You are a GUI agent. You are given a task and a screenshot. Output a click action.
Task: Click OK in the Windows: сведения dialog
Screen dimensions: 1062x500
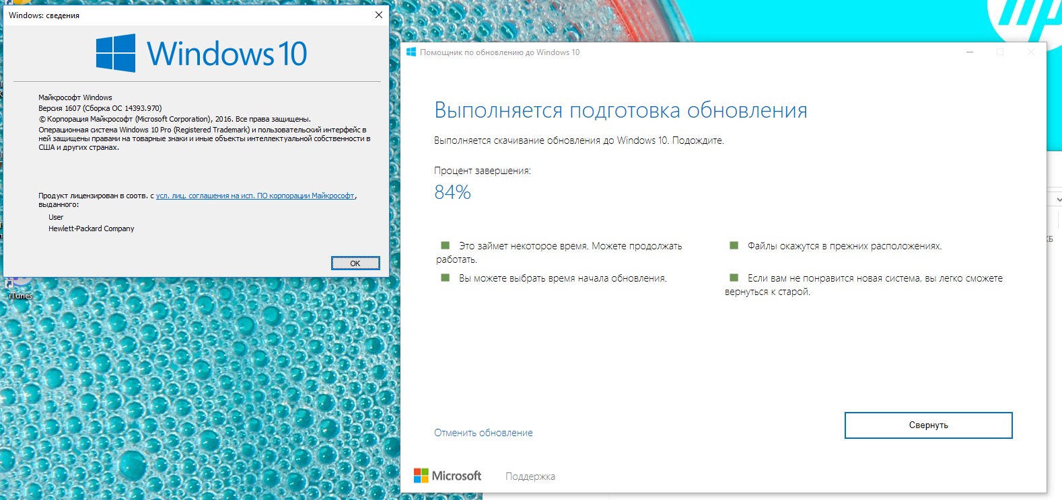pyautogui.click(x=355, y=263)
